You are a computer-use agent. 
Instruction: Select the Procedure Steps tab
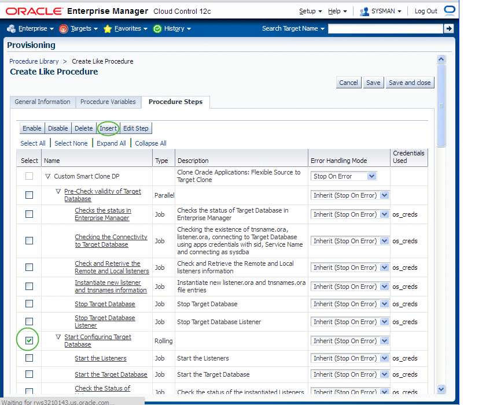(x=175, y=102)
